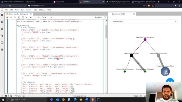Switch to Styling Dash for Python tab
This screenshot has width=182, height=102.
(144, 2)
